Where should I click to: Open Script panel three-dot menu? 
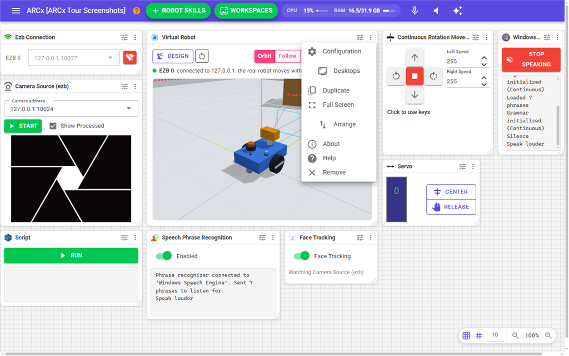tap(136, 238)
